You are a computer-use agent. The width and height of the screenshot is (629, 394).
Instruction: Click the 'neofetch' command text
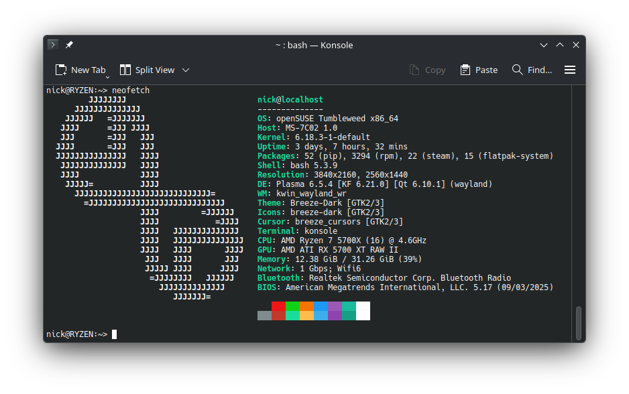coord(131,90)
